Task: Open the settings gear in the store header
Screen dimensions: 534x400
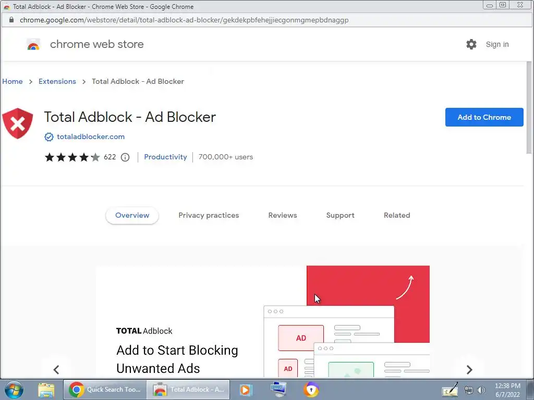Action: [471, 44]
